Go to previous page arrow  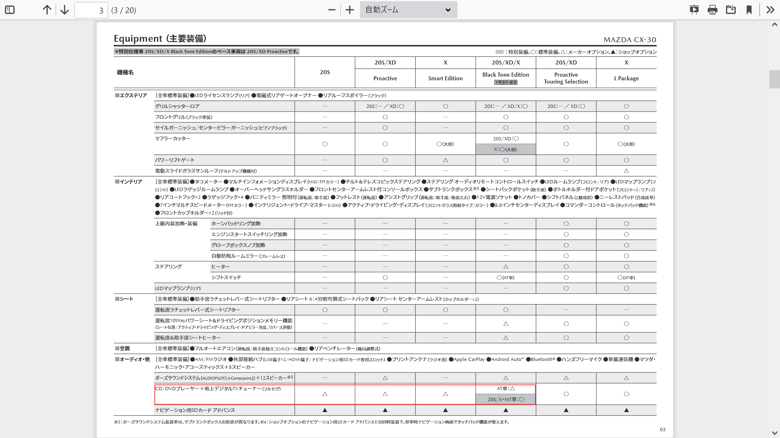coord(47,10)
